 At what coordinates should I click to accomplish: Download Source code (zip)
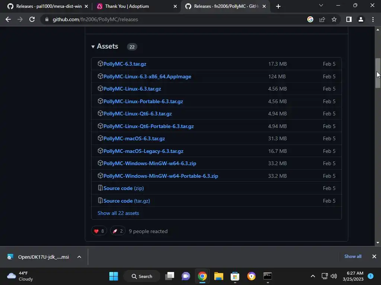point(124,188)
